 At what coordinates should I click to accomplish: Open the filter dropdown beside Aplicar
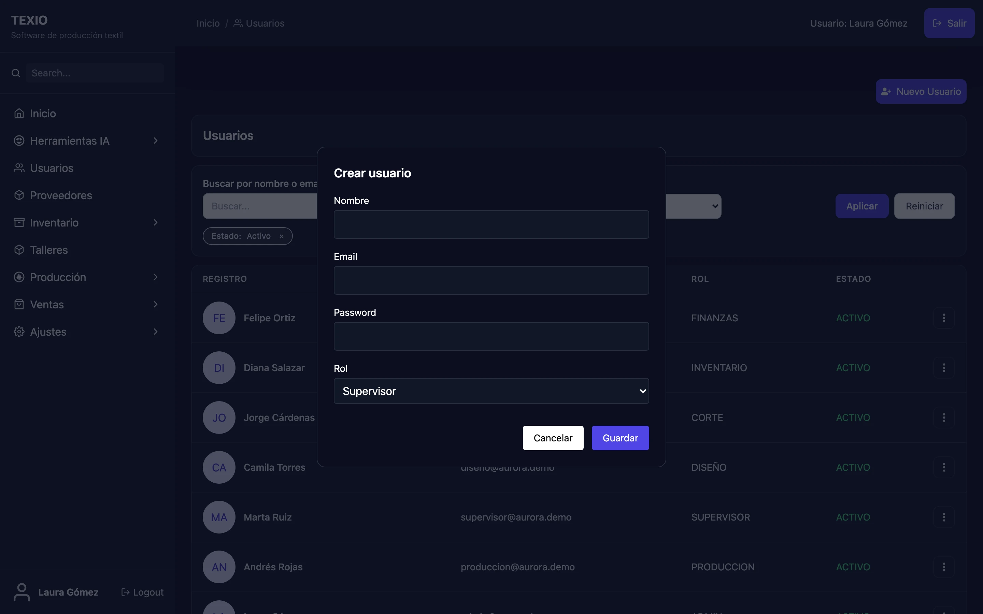[694, 206]
